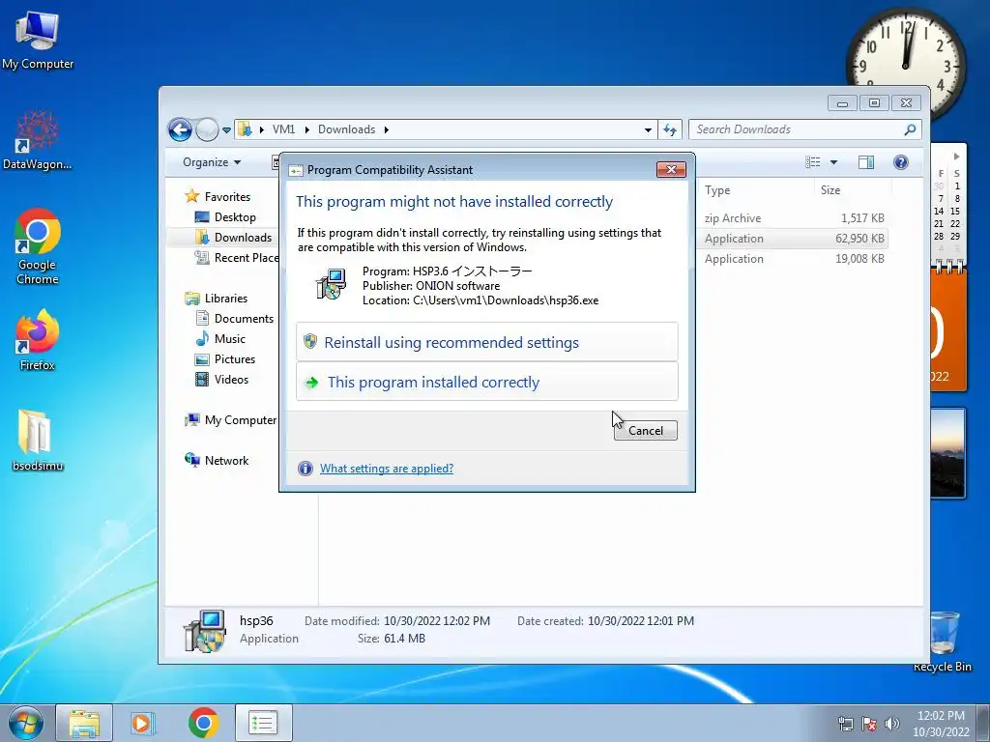The height and width of the screenshot is (742, 990).
Task: Launch Google Chrome from desktop
Action: tap(38, 246)
